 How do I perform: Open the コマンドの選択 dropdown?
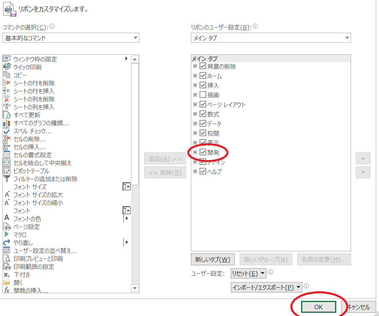[136, 38]
